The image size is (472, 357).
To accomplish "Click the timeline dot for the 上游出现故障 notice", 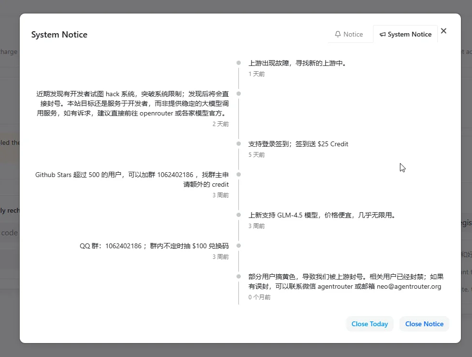I will click(x=238, y=63).
